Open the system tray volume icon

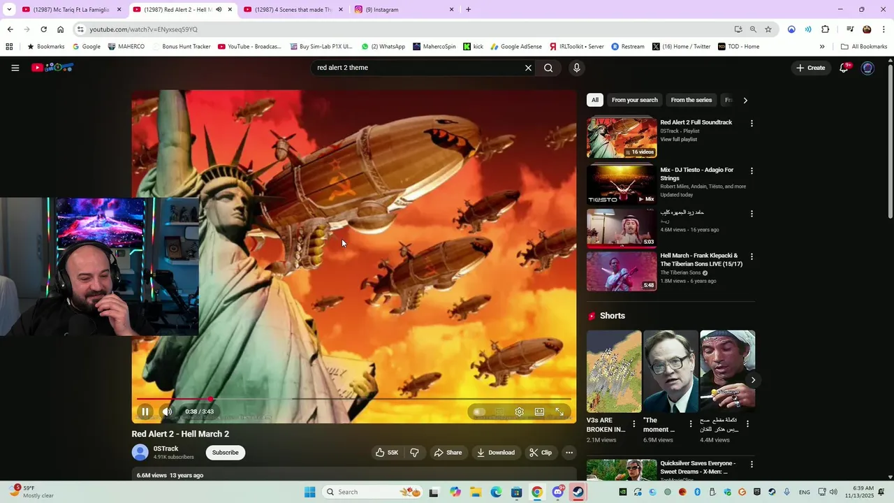pos(833,492)
